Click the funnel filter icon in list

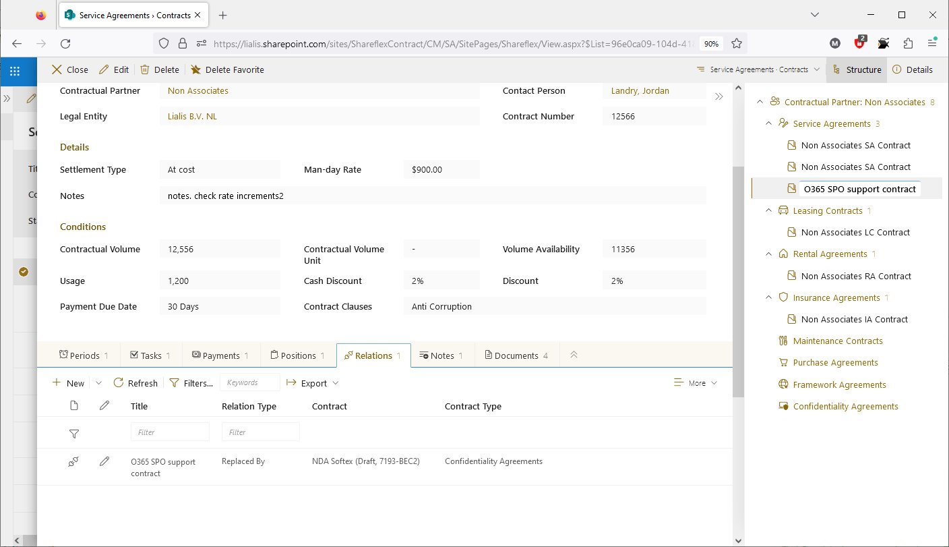[75, 433]
